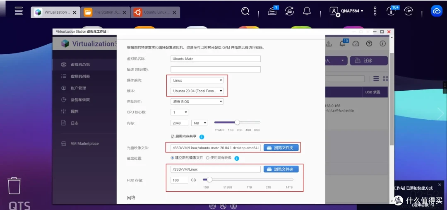Open the QNAP564 user dropdown
Screen dimensions: 447x210
(x=352, y=11)
